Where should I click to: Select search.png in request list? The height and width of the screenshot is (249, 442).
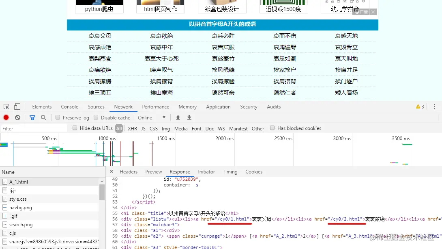(x=21, y=225)
